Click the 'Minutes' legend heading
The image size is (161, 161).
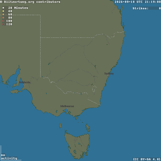pyautogui.click(x=21, y=8)
